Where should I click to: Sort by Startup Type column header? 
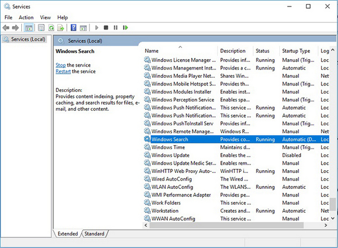[298, 51]
